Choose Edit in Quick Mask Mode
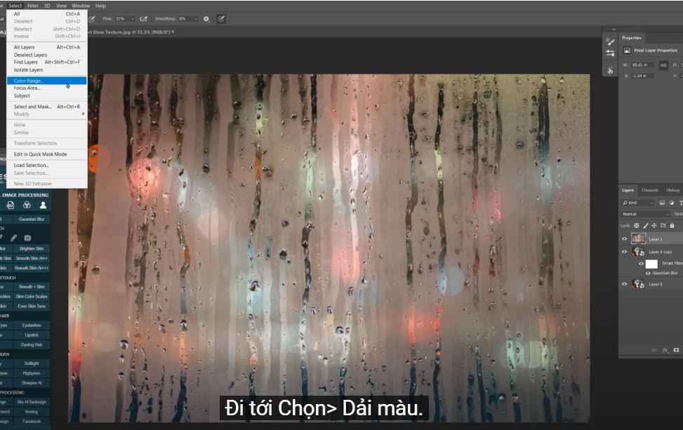Image resolution: width=683 pixels, height=430 pixels. pos(46,154)
